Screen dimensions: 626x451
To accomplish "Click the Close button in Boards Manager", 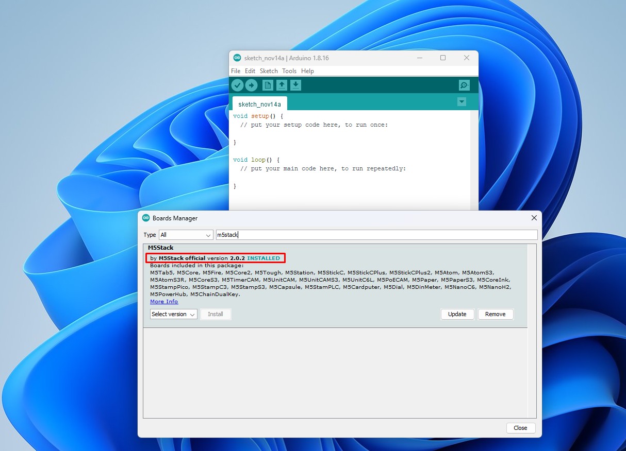I will (520, 428).
